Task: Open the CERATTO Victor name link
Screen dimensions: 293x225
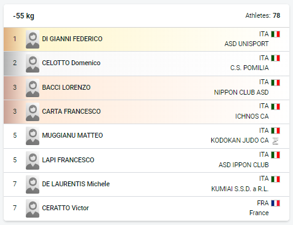Action: click(65, 208)
